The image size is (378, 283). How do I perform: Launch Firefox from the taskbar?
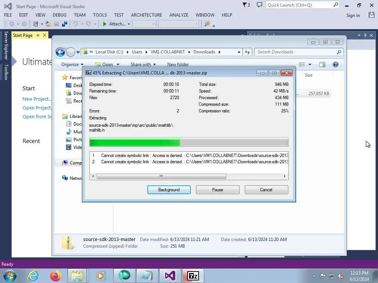(55, 276)
